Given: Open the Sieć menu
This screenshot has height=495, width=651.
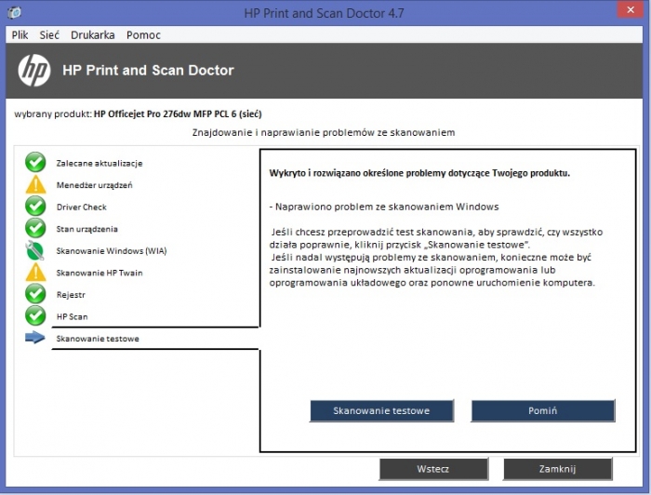Looking at the screenshot, I should 49,34.
